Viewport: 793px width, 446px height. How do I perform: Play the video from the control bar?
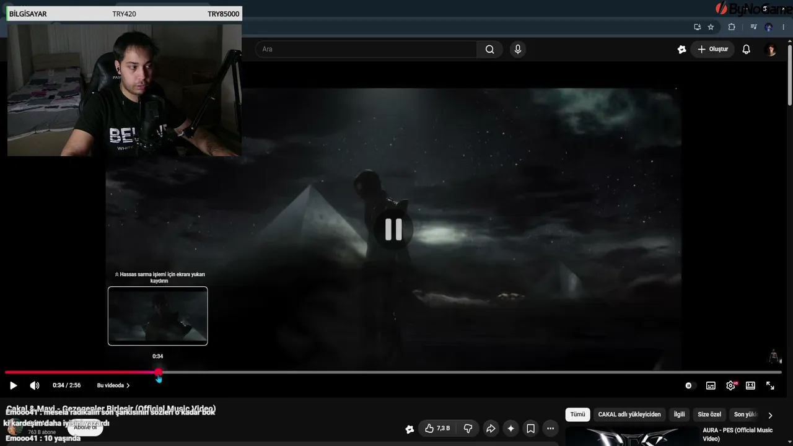[13, 385]
